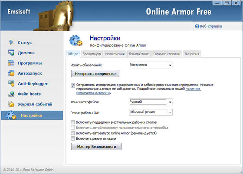Click the Журнал событий clock icon
Screen dimensions: 243x174
pos(11,104)
